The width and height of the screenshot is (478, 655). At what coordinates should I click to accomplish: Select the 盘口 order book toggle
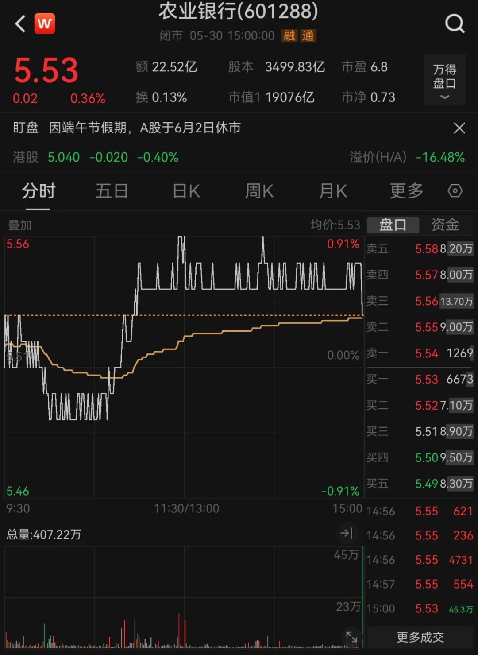coord(393,225)
